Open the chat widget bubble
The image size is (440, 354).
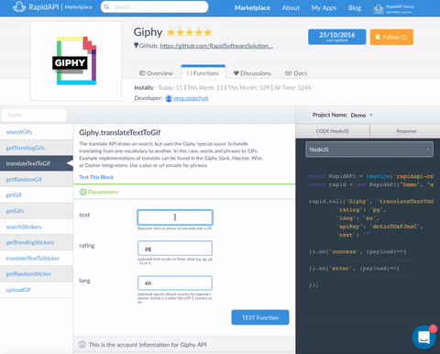[424, 337]
